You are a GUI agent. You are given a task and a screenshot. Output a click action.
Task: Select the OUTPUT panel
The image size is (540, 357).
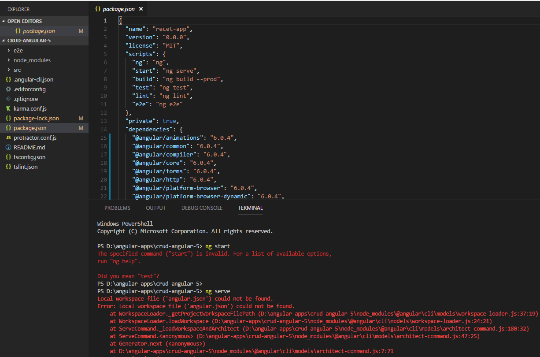(x=155, y=208)
